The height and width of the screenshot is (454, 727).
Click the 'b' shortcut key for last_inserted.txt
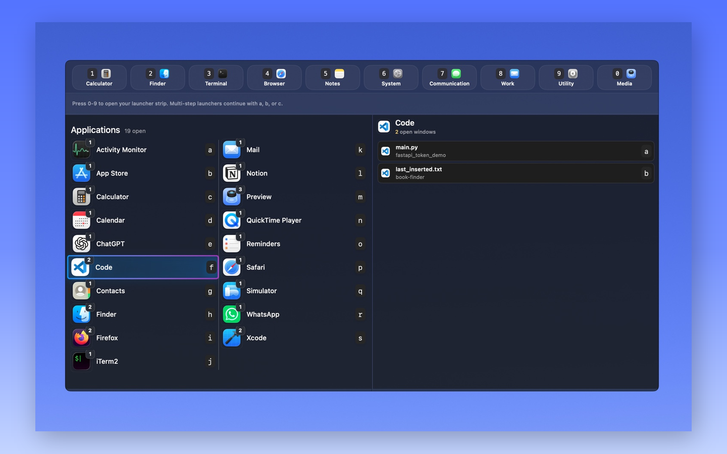pos(646,173)
